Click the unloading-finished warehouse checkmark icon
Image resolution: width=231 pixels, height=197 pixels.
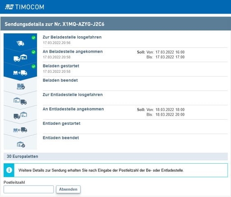(21, 144)
